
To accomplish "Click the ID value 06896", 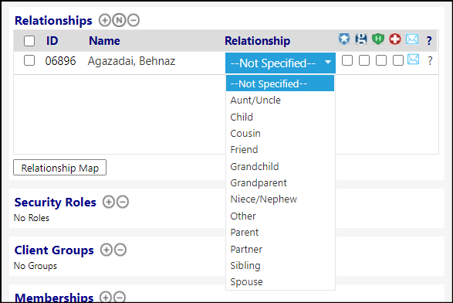I will pos(60,61).
